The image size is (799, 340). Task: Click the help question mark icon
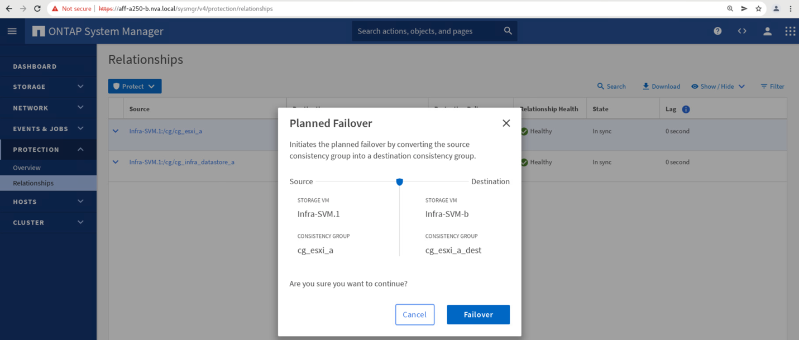pyautogui.click(x=717, y=31)
